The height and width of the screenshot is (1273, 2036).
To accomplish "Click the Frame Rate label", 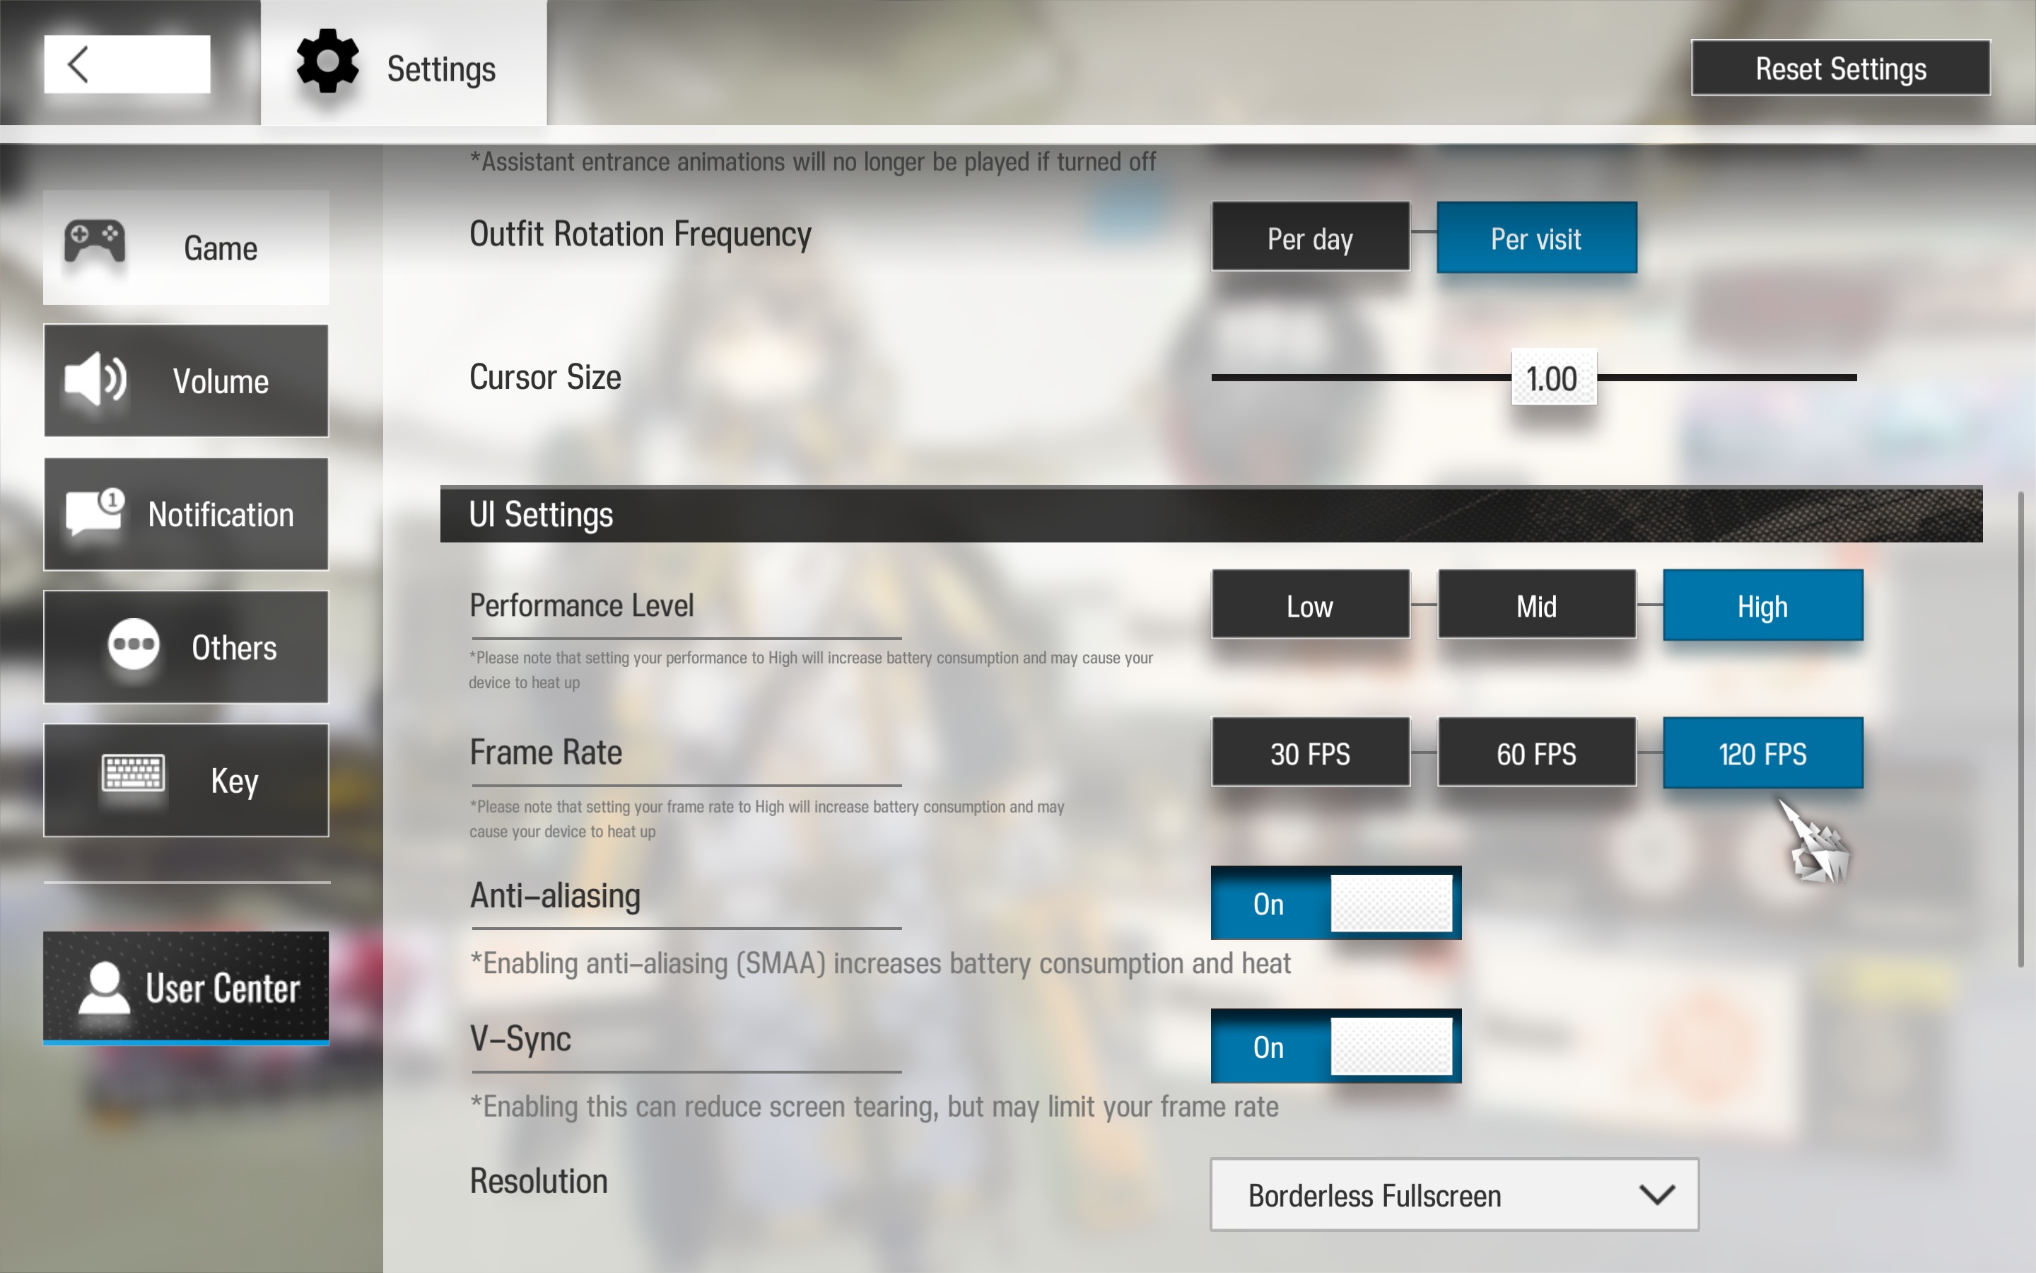I will pos(546,752).
